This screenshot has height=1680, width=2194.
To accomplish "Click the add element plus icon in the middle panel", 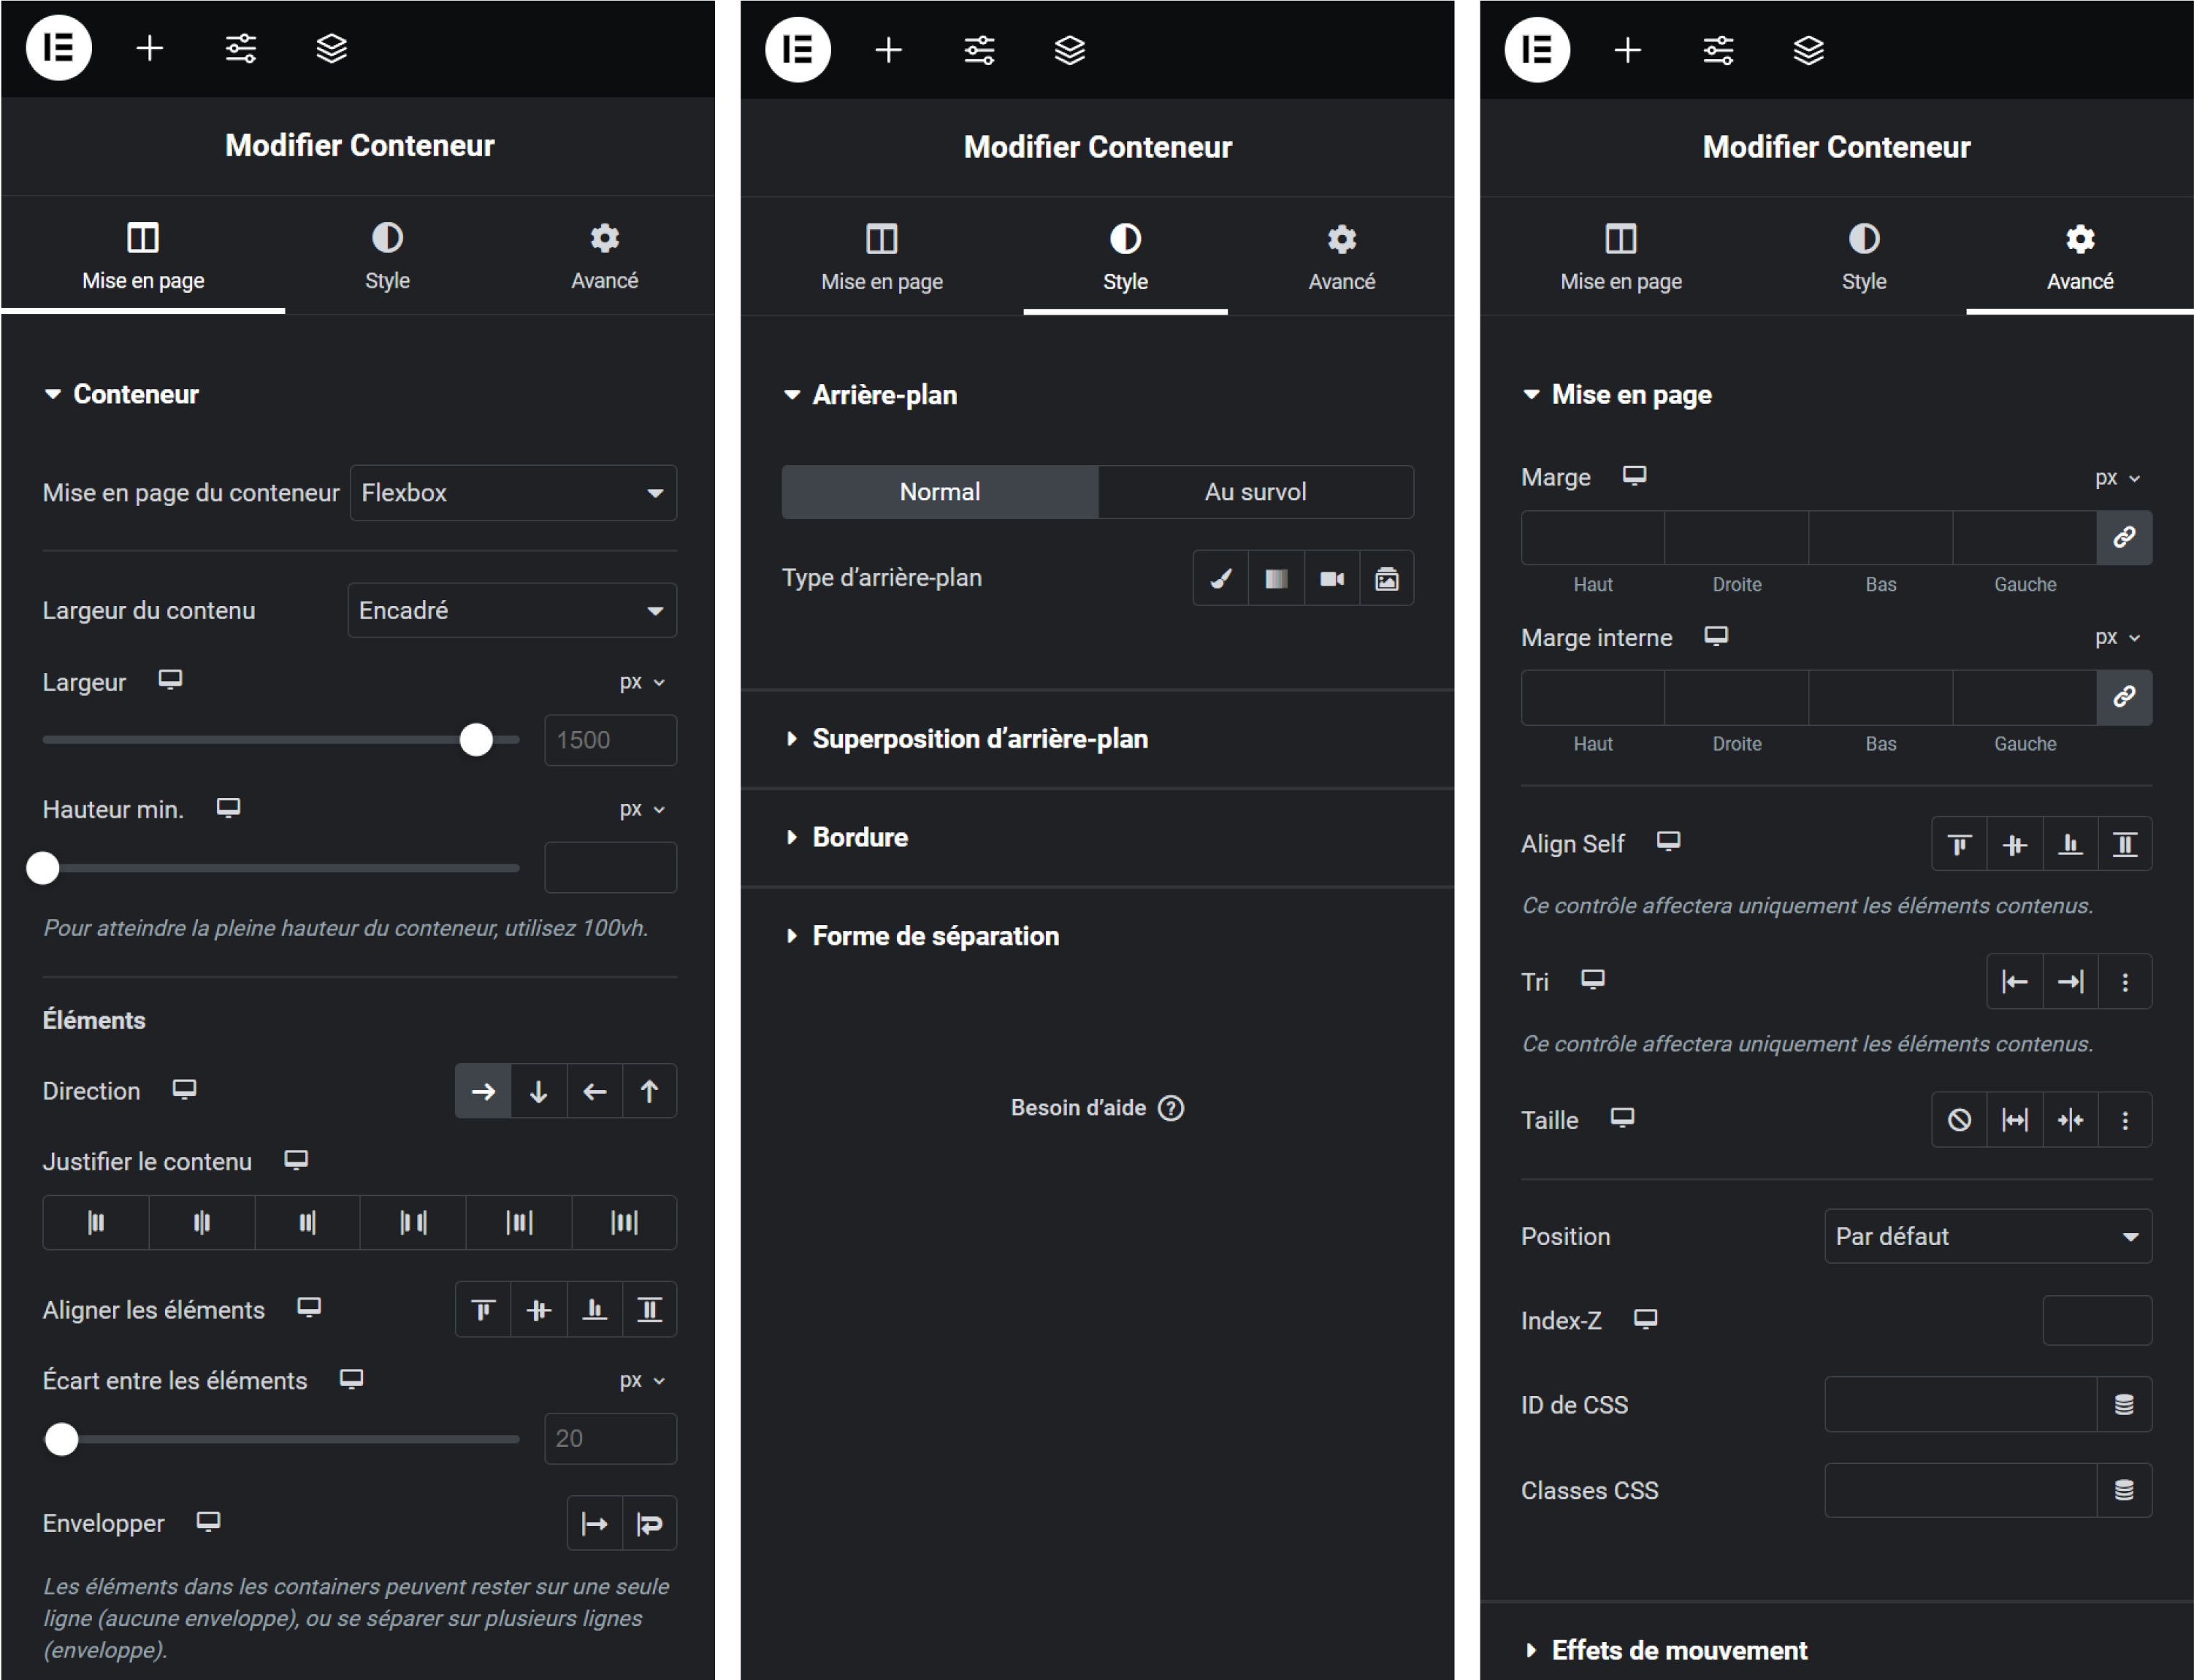I will [887, 49].
